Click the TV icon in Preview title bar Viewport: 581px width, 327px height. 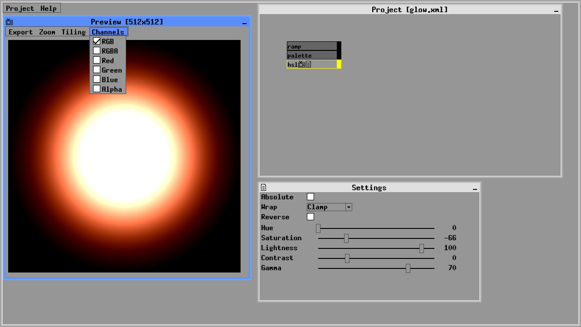tap(10, 21)
